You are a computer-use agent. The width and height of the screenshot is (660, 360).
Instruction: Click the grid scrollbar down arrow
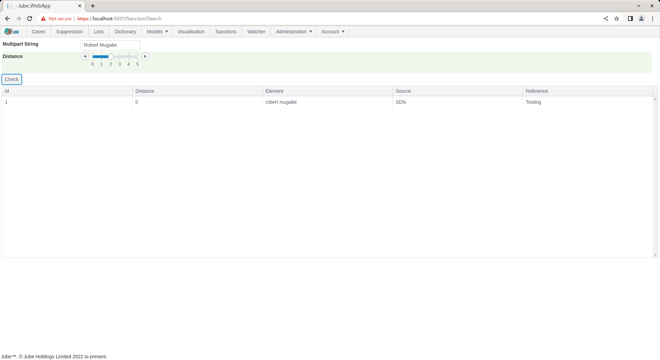coord(655,255)
